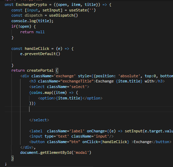Click the ))} closing of map

(33, 104)
